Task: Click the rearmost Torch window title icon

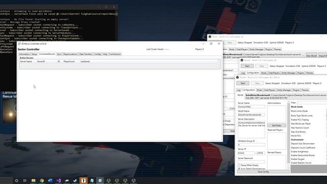Action: [x=210, y=37]
